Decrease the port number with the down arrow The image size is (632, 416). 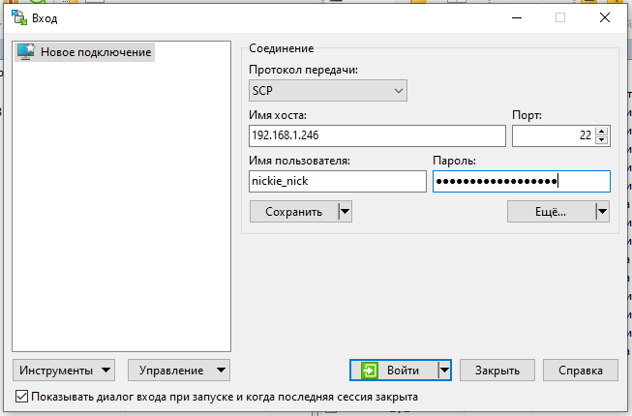click(x=601, y=140)
